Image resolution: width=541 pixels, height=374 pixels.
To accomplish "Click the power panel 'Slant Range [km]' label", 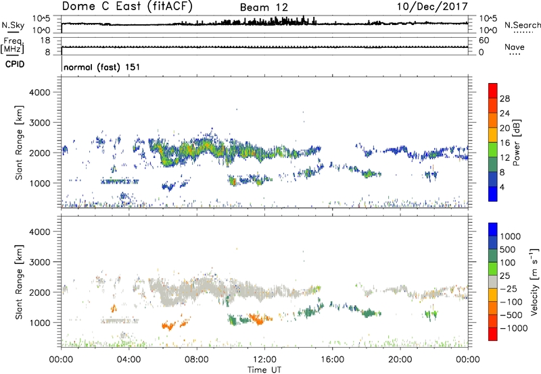I will pos(19,142).
